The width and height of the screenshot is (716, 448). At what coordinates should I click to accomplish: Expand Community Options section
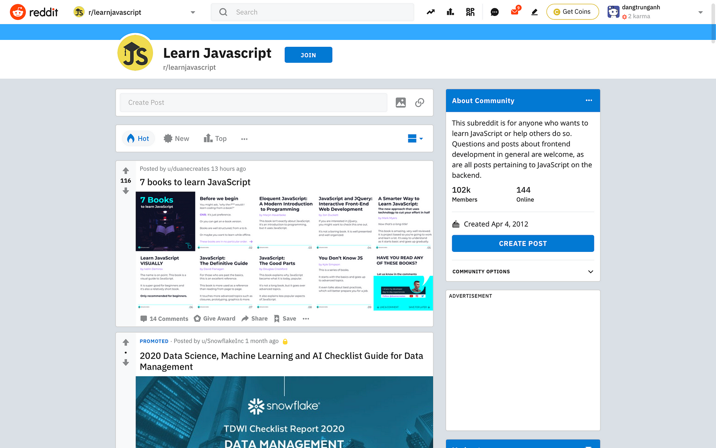[x=523, y=272]
